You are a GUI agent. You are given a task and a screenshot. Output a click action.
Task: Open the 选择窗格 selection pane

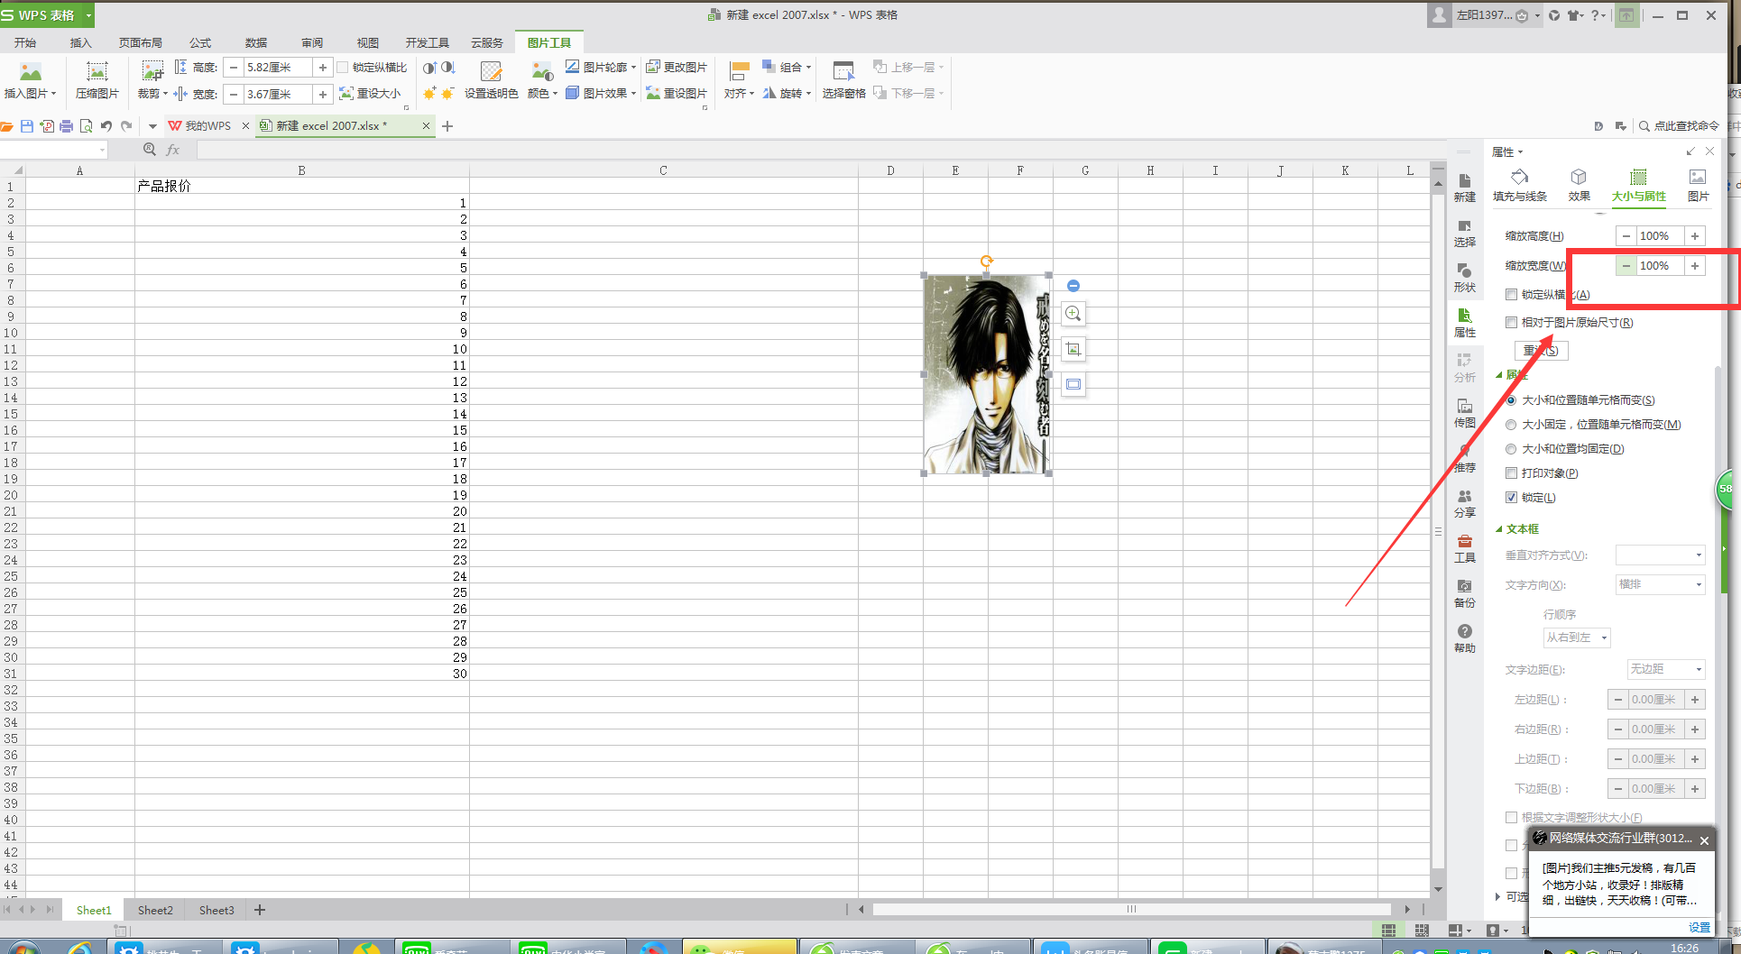tap(843, 80)
